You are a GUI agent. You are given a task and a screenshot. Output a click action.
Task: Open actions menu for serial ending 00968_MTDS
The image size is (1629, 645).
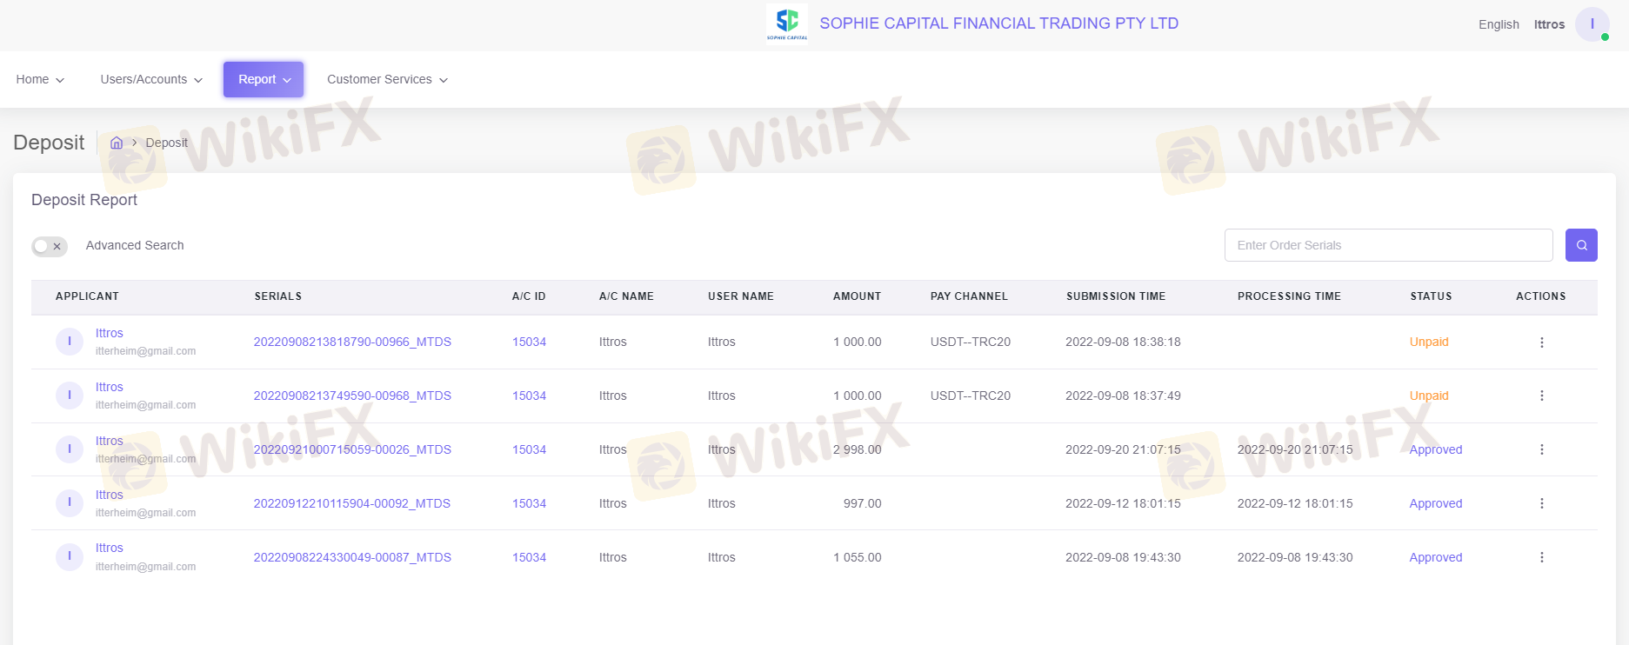[1541, 396]
